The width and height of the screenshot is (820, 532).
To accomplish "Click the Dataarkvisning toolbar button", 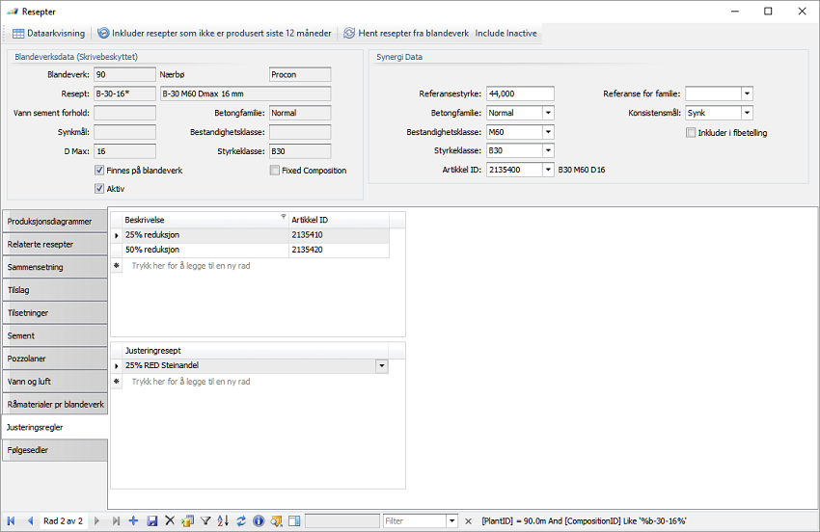I will [x=48, y=33].
